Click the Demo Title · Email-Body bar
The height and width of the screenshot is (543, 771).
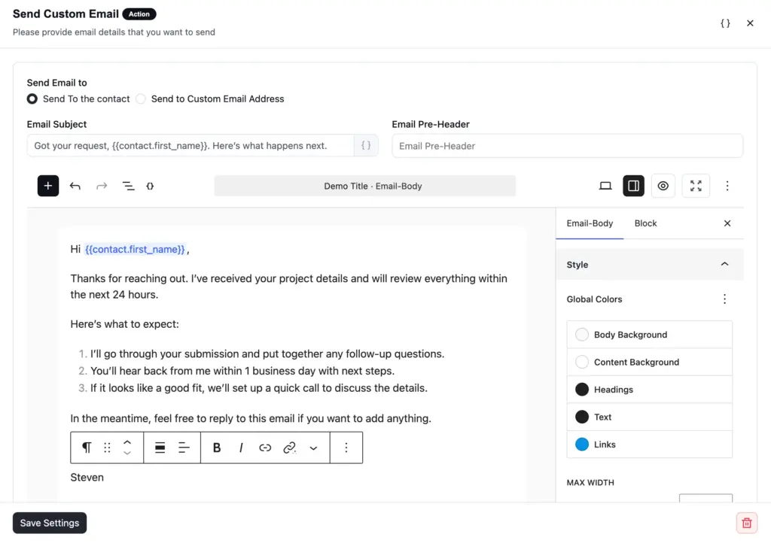pos(365,186)
